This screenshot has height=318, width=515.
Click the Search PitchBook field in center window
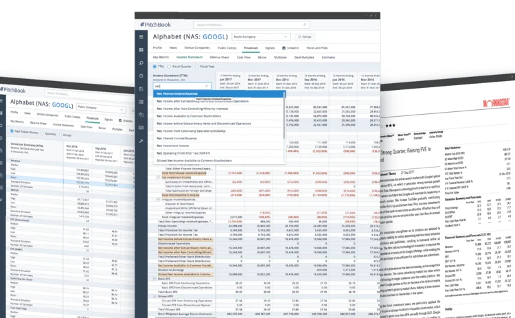pyautogui.click(x=251, y=25)
